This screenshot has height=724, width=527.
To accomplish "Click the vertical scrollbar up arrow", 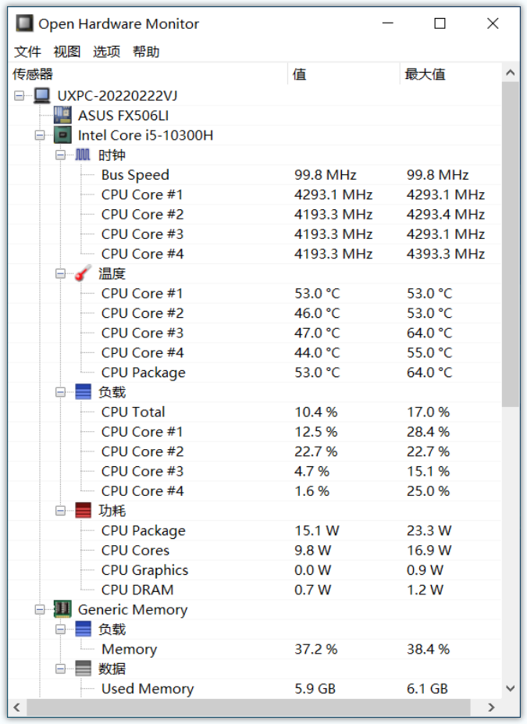I will coord(510,73).
